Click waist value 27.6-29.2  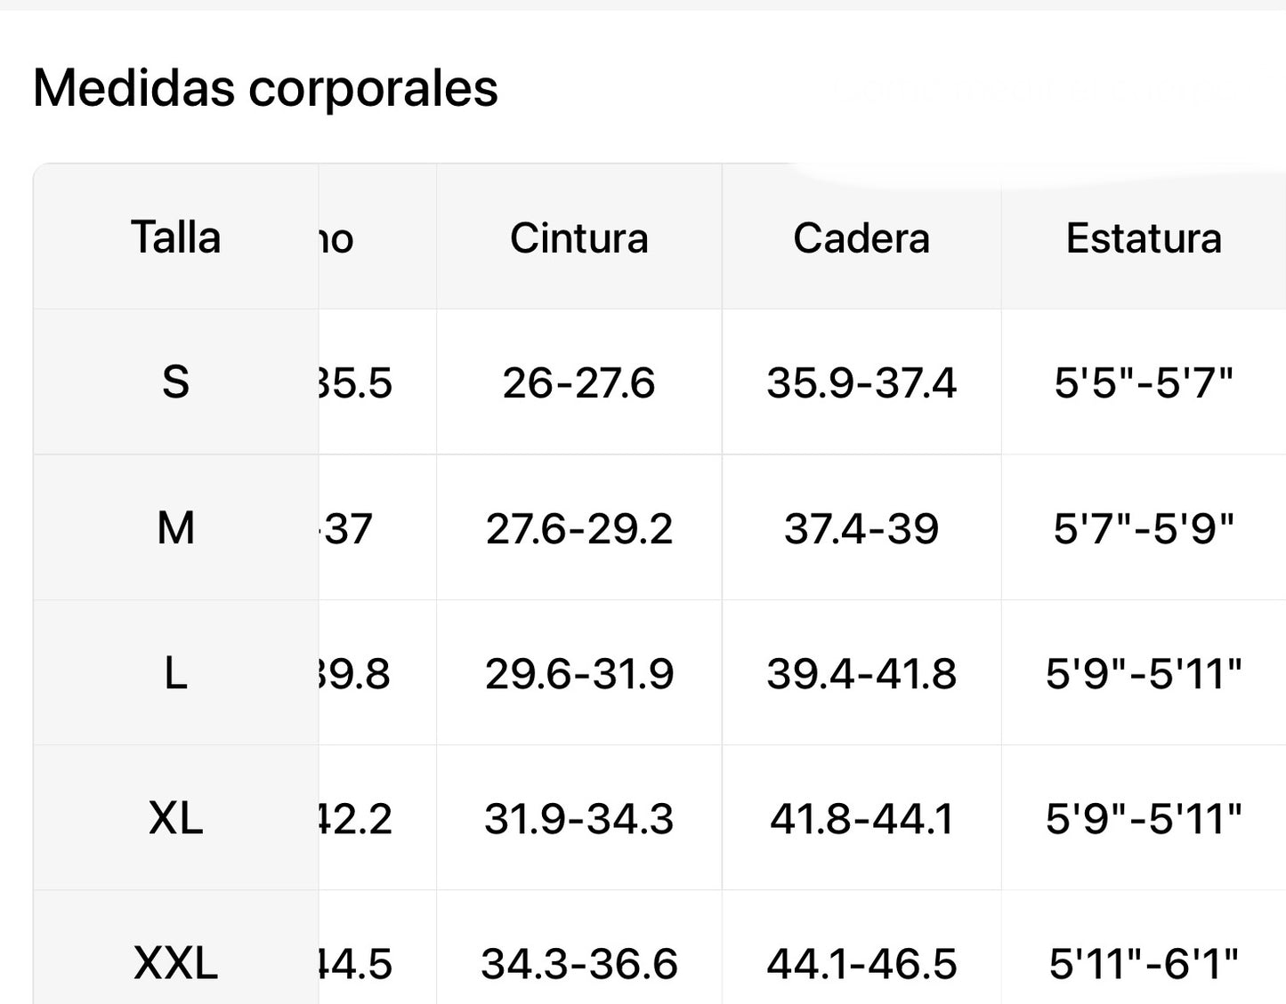[578, 529]
